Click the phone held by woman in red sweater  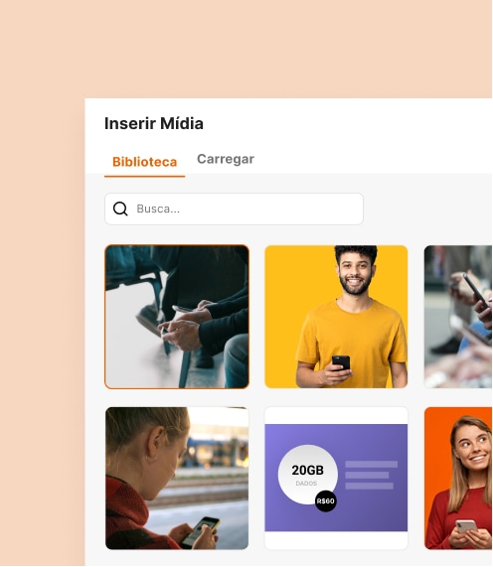(x=466, y=526)
